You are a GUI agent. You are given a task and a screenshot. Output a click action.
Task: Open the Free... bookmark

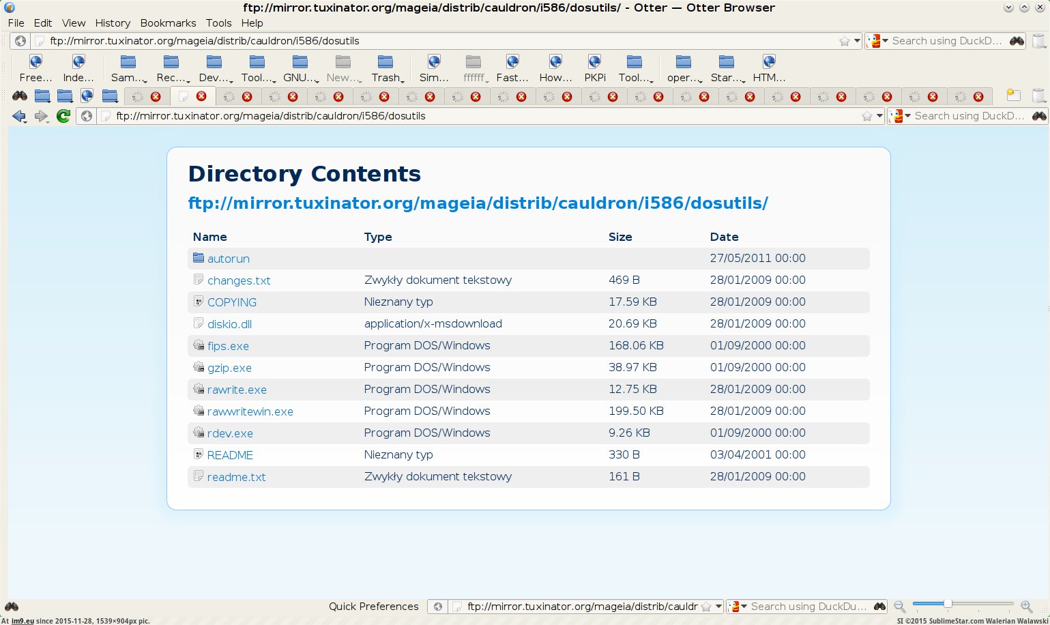[x=35, y=69]
